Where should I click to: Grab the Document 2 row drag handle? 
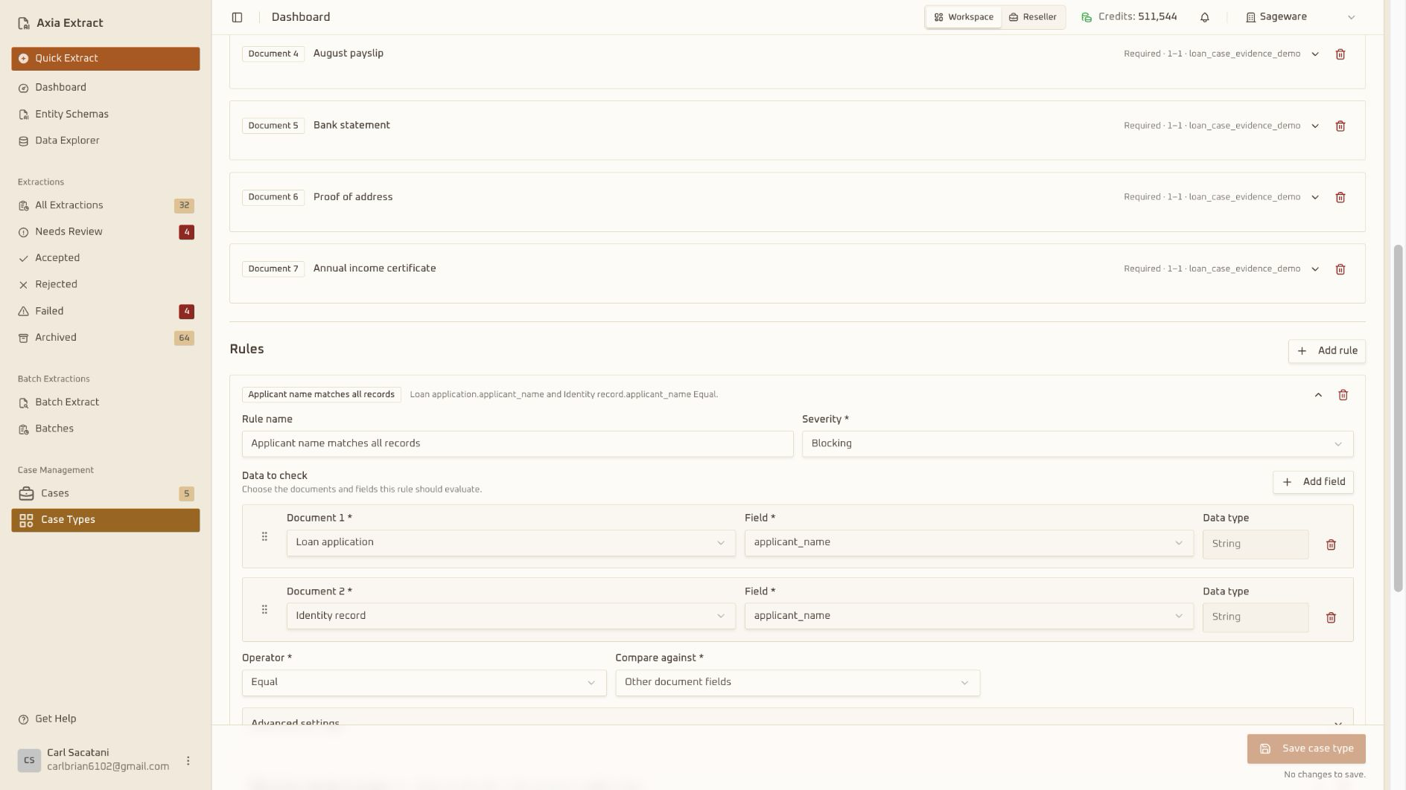pyautogui.click(x=264, y=610)
